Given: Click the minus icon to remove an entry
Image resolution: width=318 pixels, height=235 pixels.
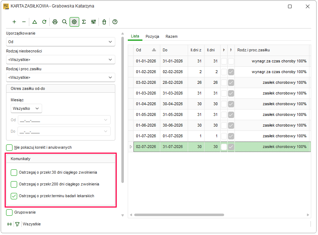Looking at the screenshot, I should pyautogui.click(x=24, y=22).
